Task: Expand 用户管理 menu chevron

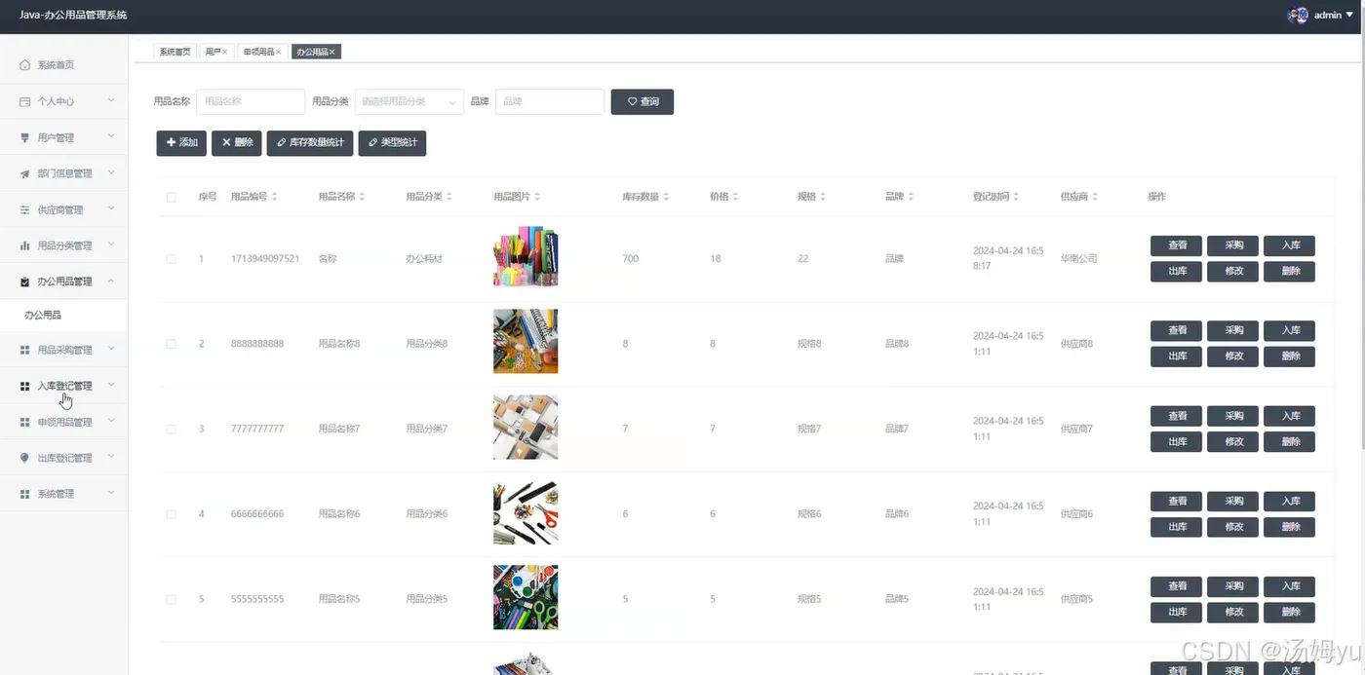Action: pos(111,136)
